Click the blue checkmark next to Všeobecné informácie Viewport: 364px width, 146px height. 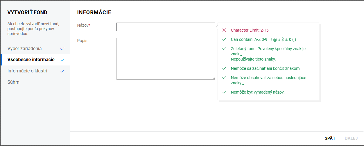pos(62,60)
